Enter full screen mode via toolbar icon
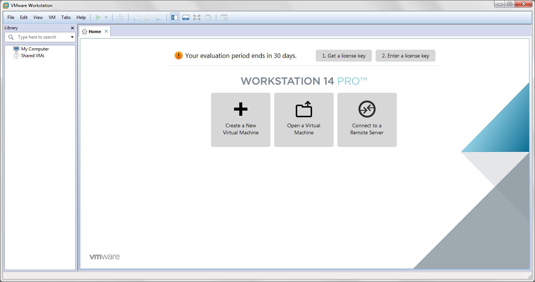 [197, 17]
